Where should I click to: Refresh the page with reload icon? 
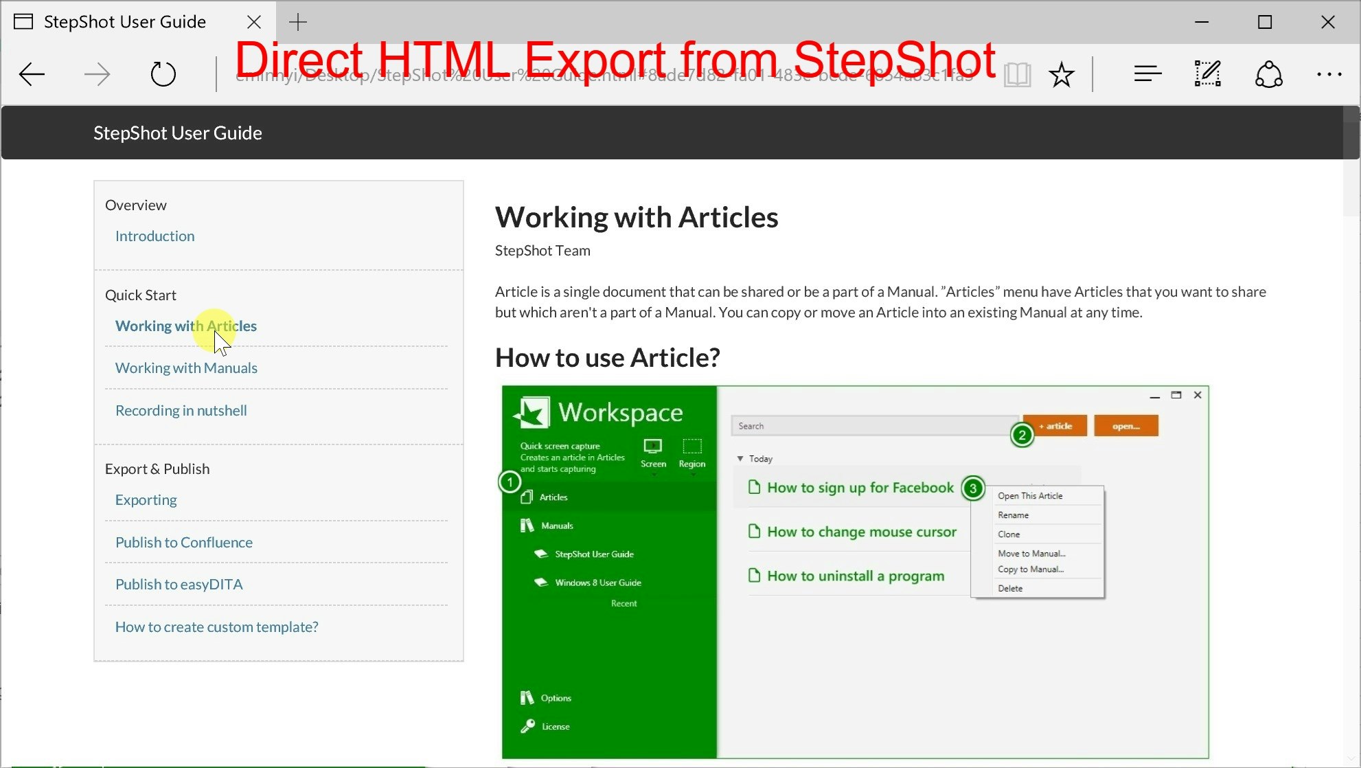(163, 74)
